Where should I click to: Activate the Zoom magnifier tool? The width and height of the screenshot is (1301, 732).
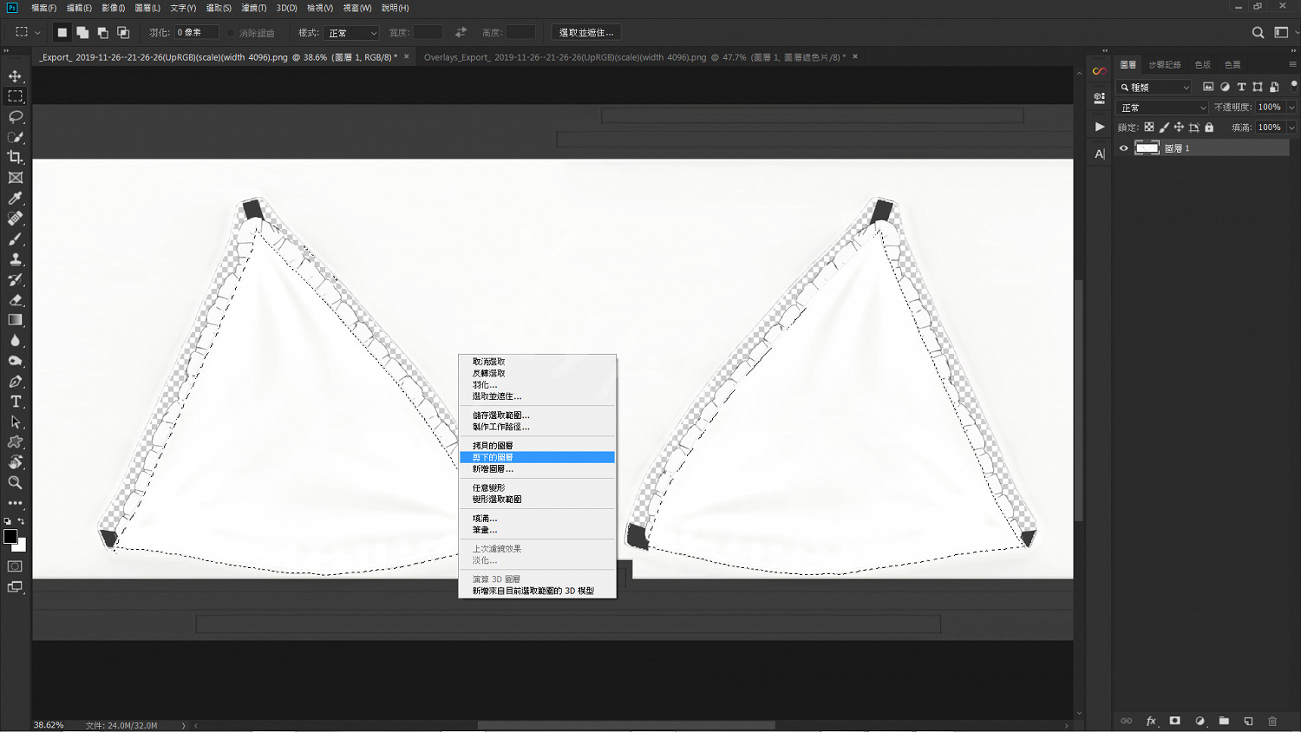point(16,482)
